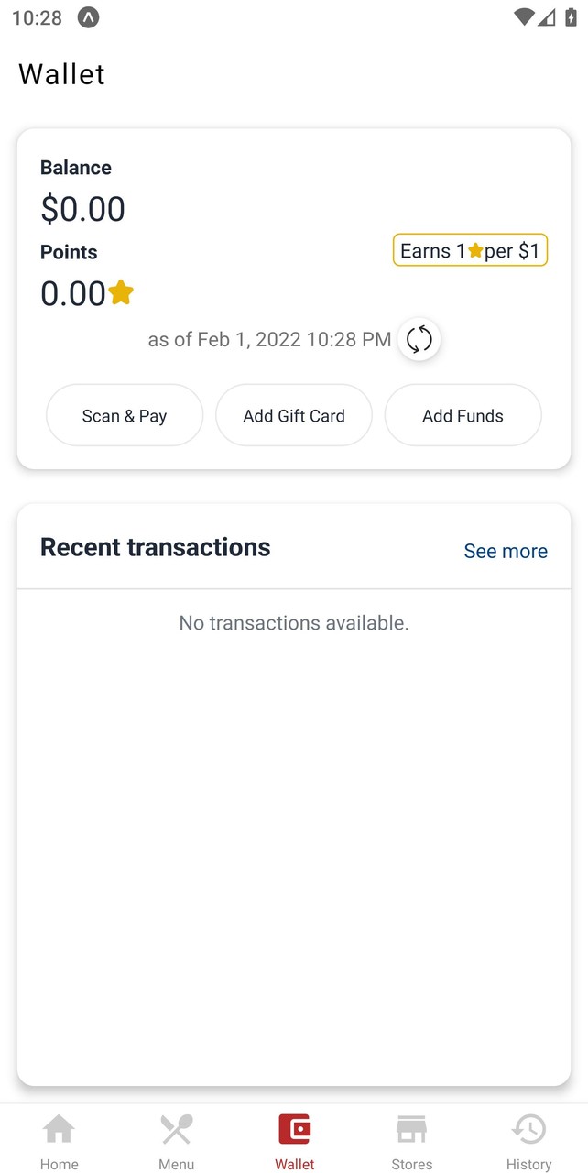Open the History clock icon
Viewport: 588px width, 1173px height.
point(528,1130)
